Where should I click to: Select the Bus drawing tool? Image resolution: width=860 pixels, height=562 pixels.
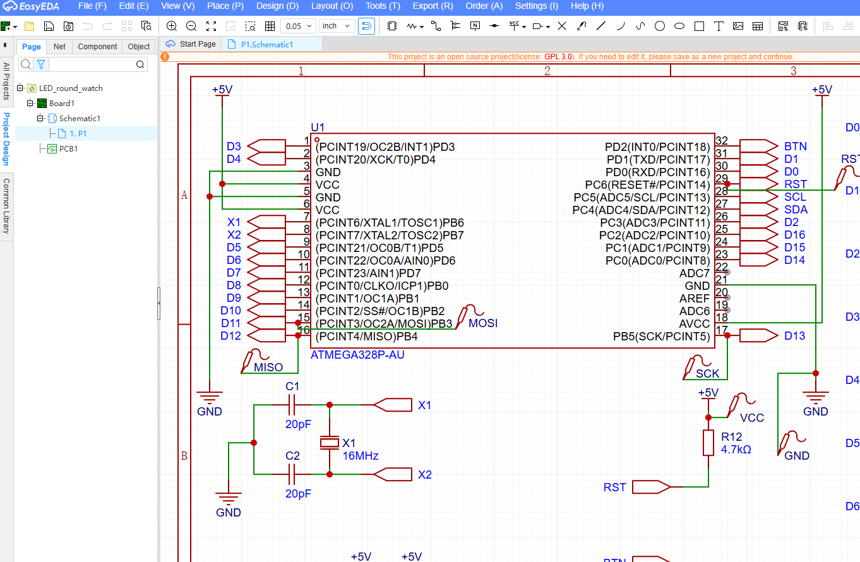(x=455, y=26)
